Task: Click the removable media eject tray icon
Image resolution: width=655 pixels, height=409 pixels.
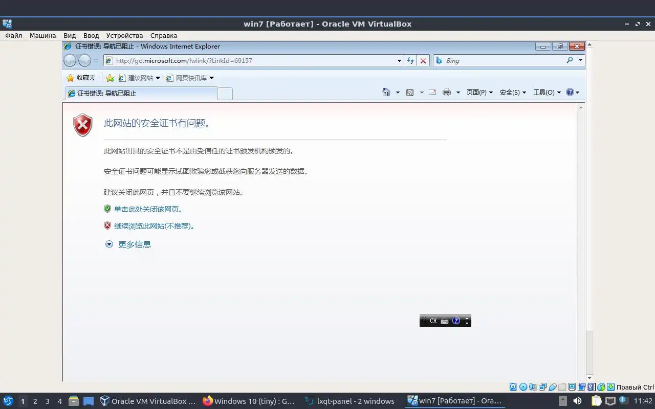Action: coord(562,401)
